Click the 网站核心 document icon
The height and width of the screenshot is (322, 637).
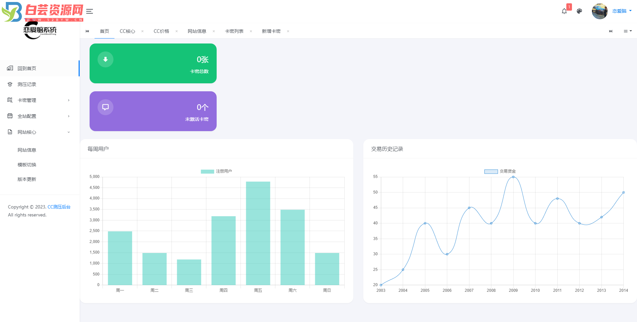pyautogui.click(x=10, y=132)
